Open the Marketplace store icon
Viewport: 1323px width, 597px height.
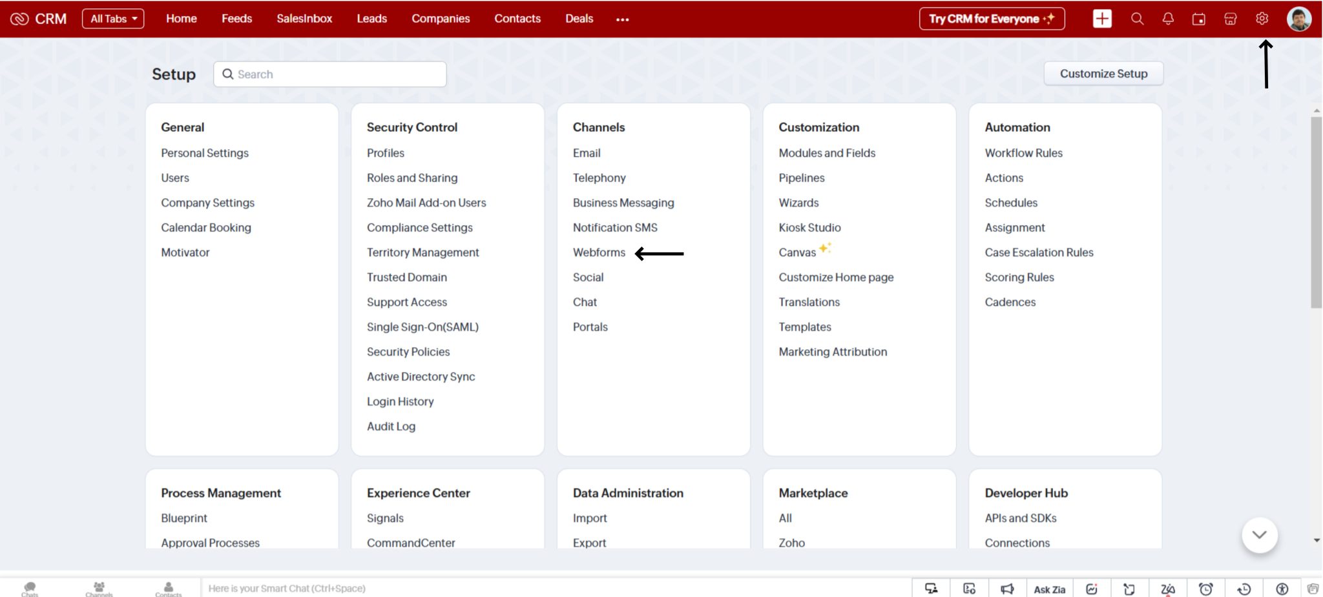coord(1229,19)
